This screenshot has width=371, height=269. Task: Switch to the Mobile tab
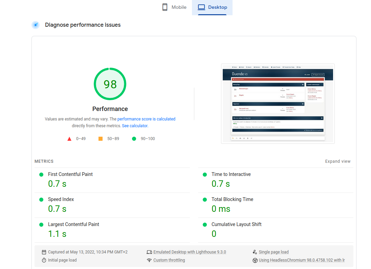(174, 7)
